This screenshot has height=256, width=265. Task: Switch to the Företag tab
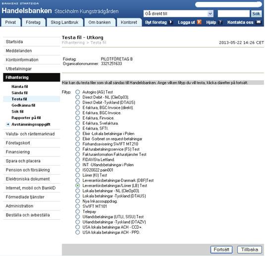[33, 22]
